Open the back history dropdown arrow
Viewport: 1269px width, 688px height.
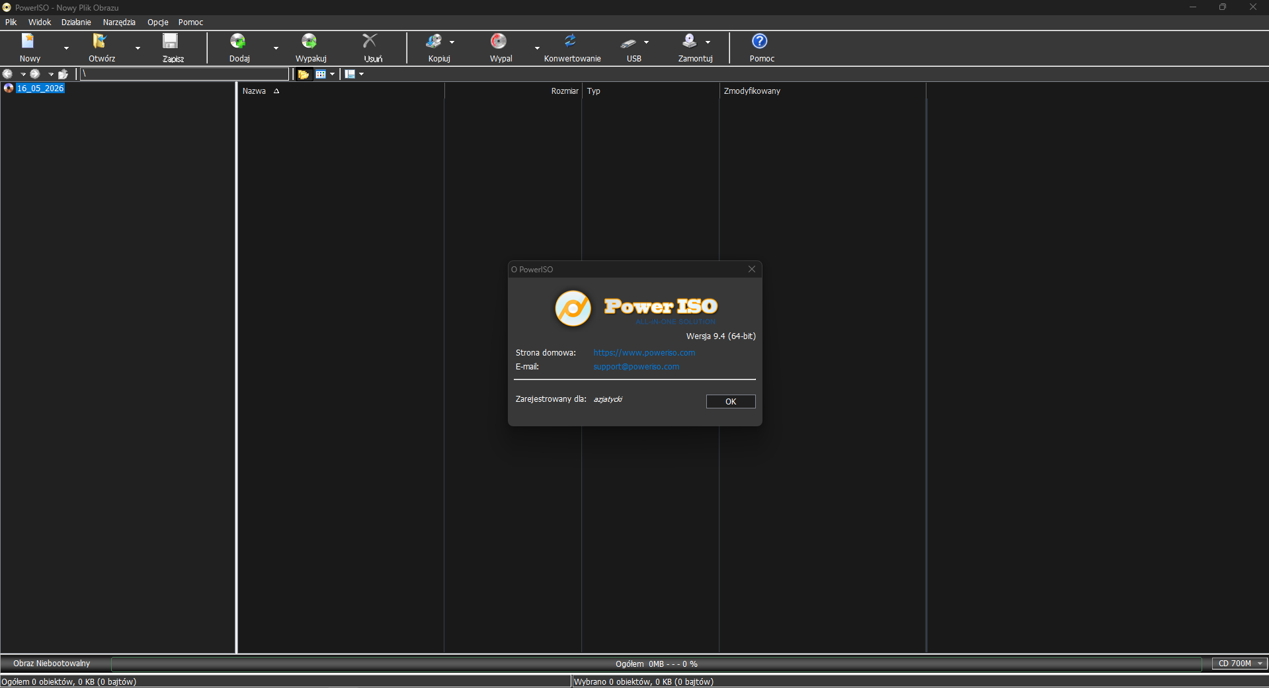click(23, 75)
